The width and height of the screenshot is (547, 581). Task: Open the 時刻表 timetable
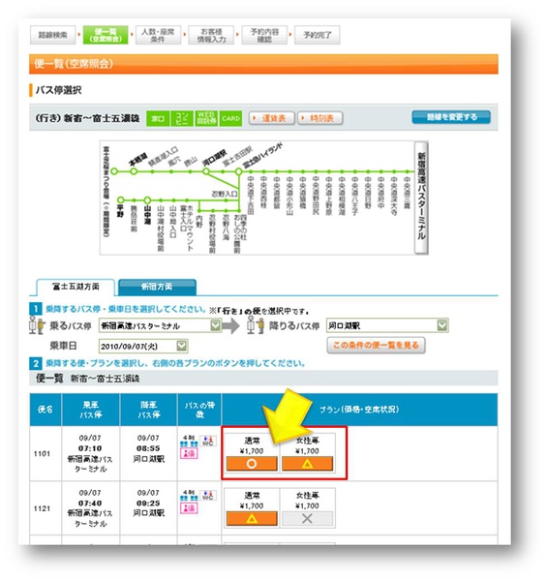tap(320, 118)
